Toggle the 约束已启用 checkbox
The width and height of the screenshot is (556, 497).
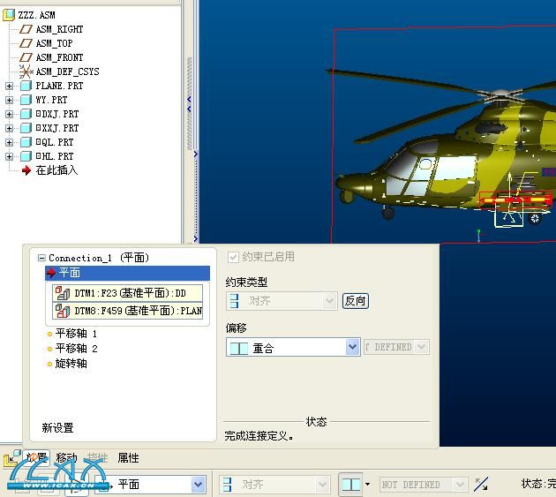(x=233, y=257)
